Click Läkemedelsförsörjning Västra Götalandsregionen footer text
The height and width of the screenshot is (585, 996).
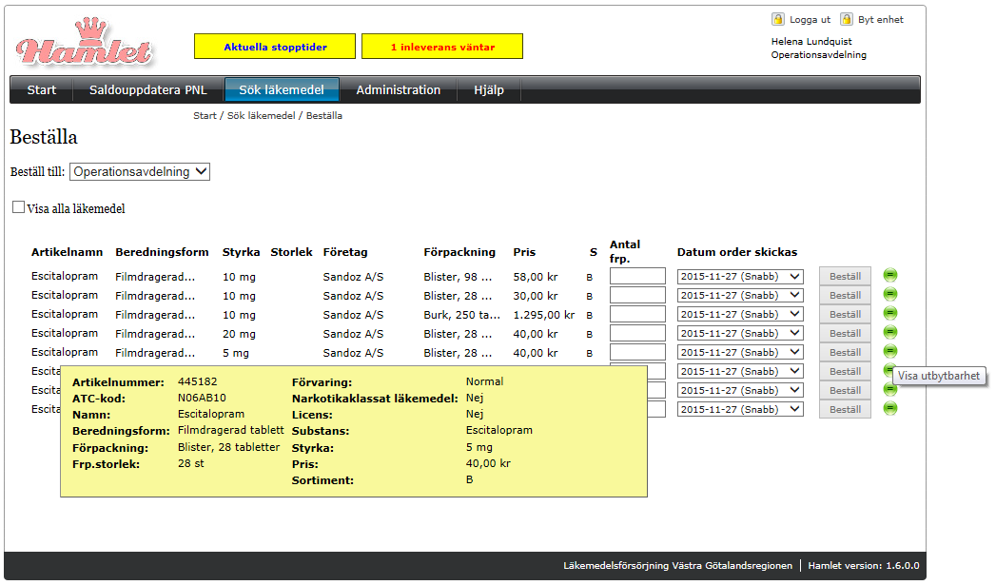click(677, 565)
